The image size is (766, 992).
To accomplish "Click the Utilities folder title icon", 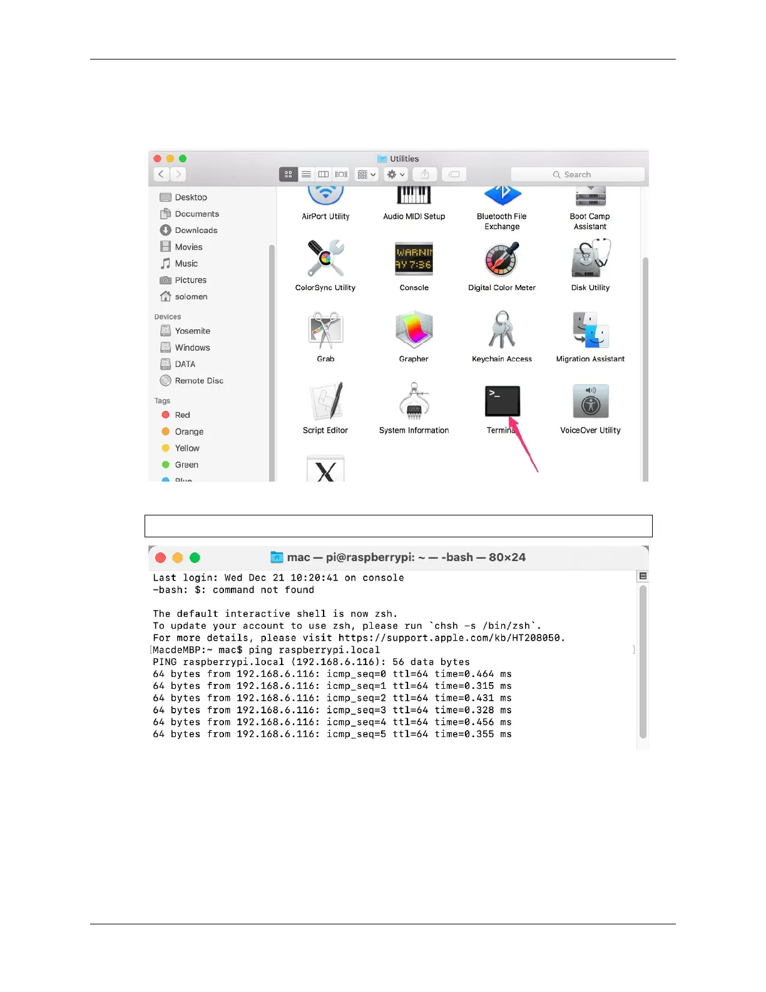I will click(382, 159).
